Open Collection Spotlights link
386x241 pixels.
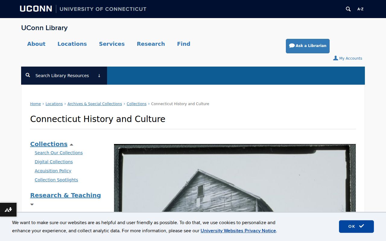(56, 180)
